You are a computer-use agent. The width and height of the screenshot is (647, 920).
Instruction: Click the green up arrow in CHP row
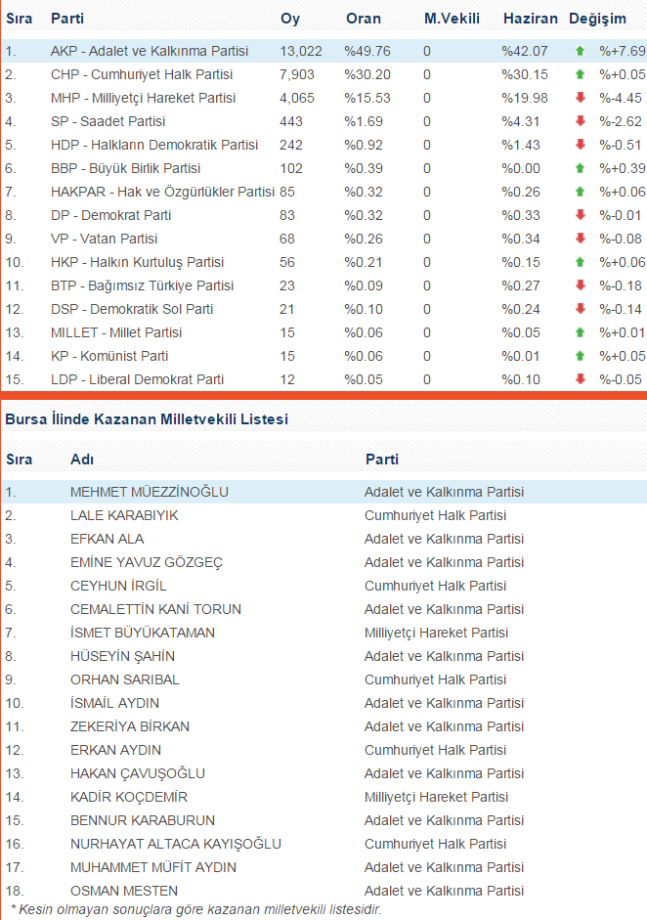(580, 74)
